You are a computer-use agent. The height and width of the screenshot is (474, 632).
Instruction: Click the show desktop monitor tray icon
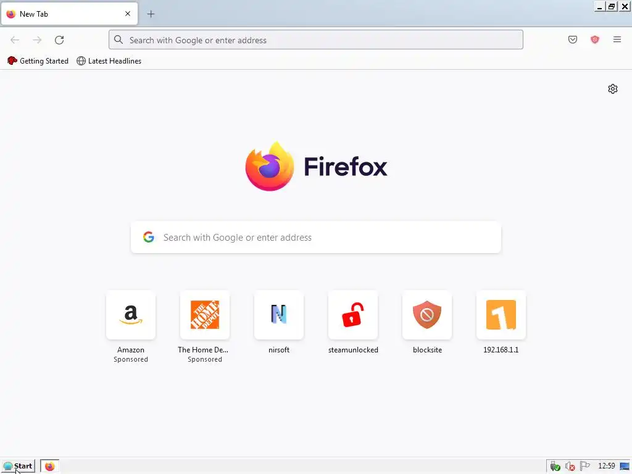(x=625, y=467)
